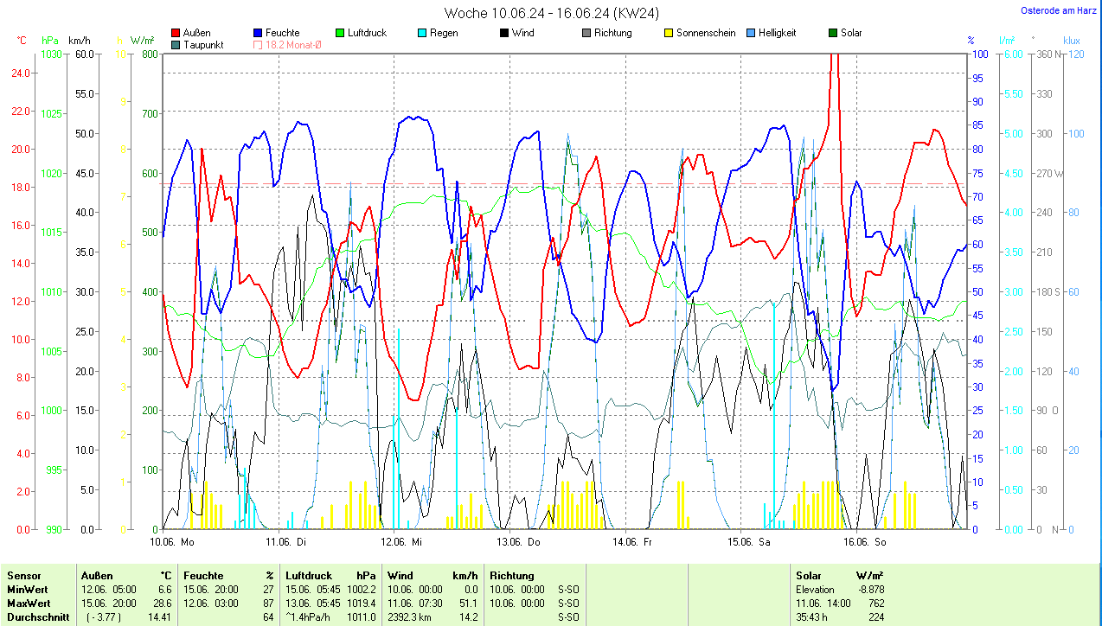The height and width of the screenshot is (626, 1102).
Task: Select the 12.06. Mi date label
Action: [x=401, y=542]
